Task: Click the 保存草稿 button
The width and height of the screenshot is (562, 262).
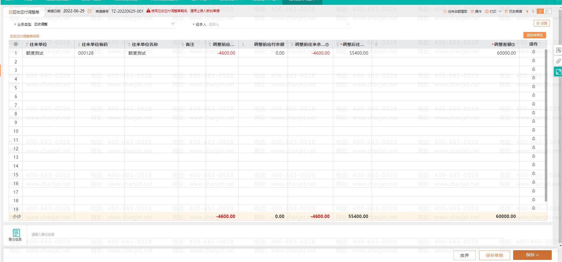Action: tap(494, 255)
